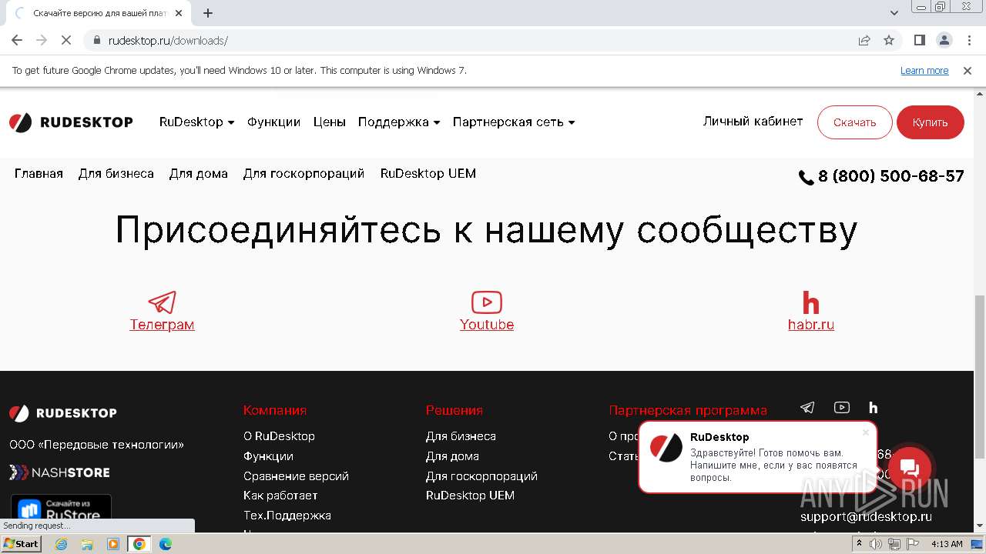Image resolution: width=986 pixels, height=554 pixels.
Task: Call link 8 (800) 500-68-57
Action: click(x=890, y=176)
